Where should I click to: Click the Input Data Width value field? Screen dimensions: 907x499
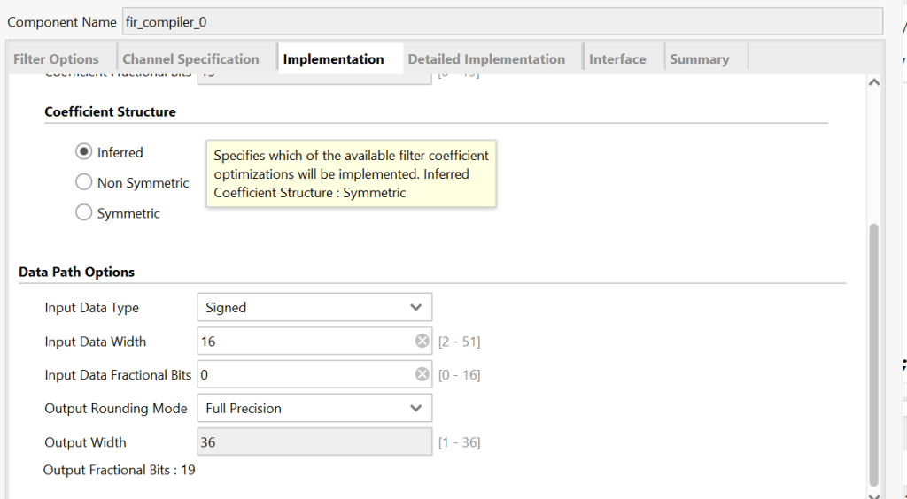click(x=306, y=342)
